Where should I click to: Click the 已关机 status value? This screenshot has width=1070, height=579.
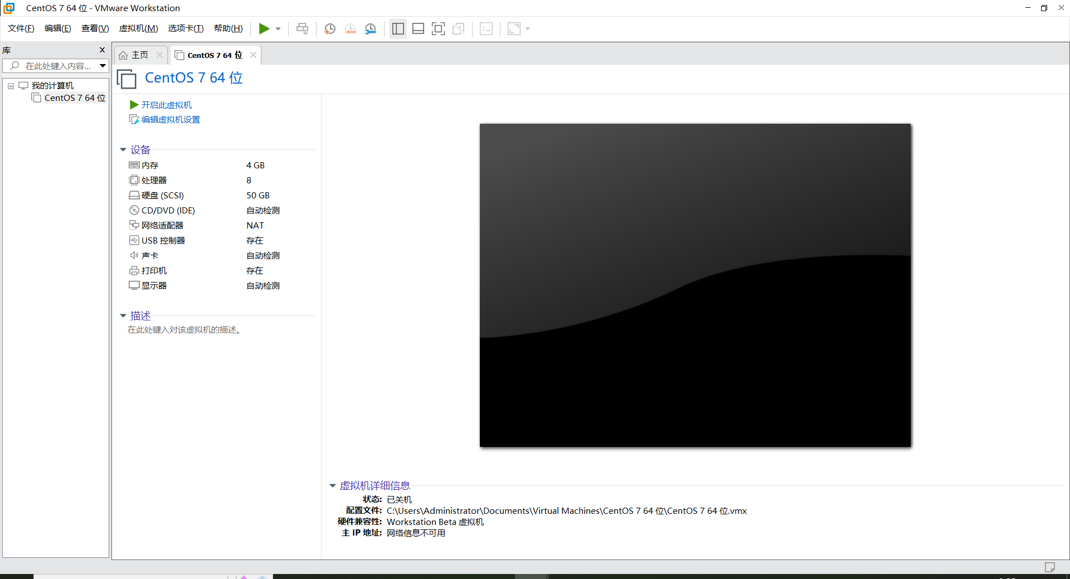[400, 500]
